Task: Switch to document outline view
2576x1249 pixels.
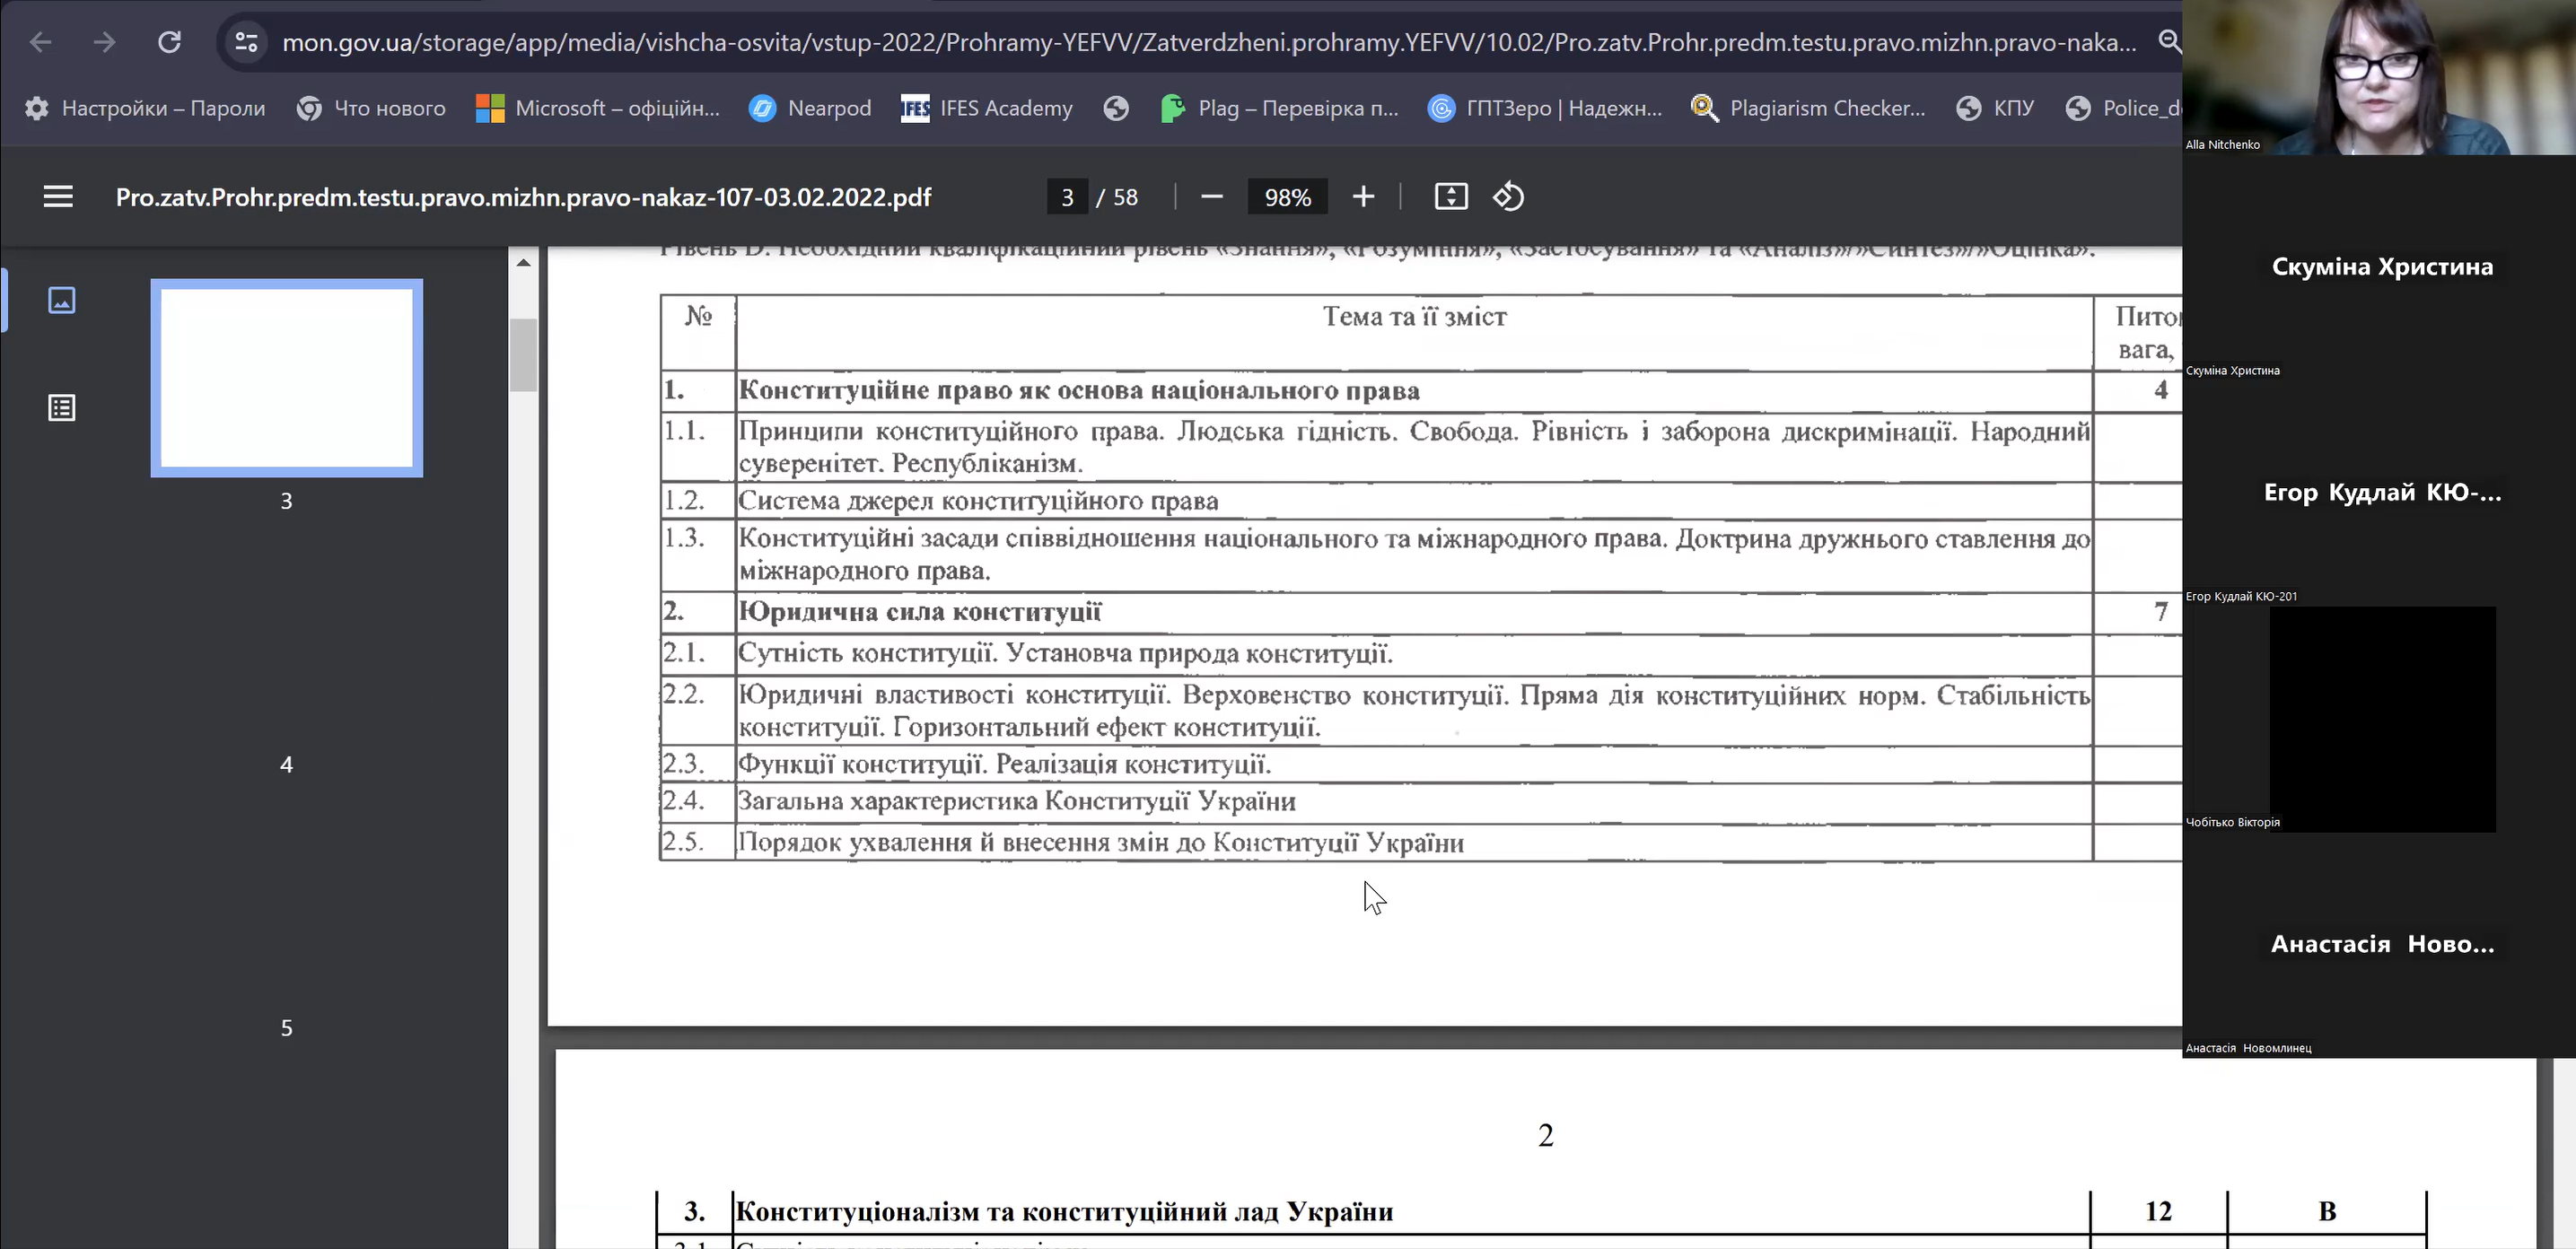Action: [x=62, y=408]
